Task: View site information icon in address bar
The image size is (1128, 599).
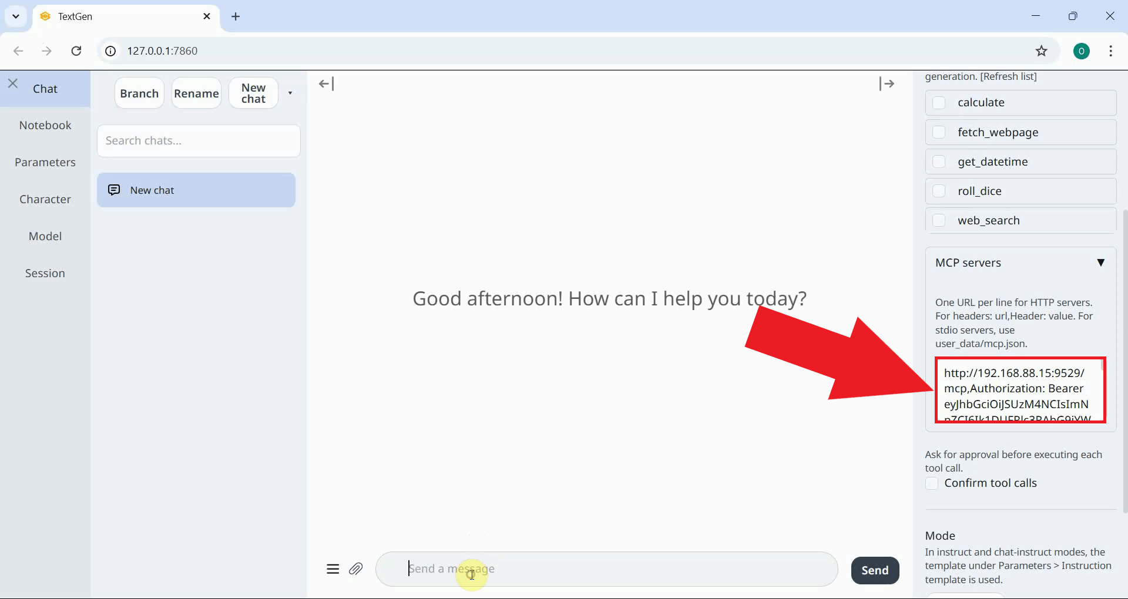Action: tap(110, 51)
